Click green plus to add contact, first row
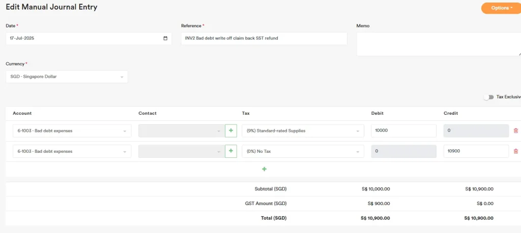Viewport: 521px width, 233px height. click(231, 131)
